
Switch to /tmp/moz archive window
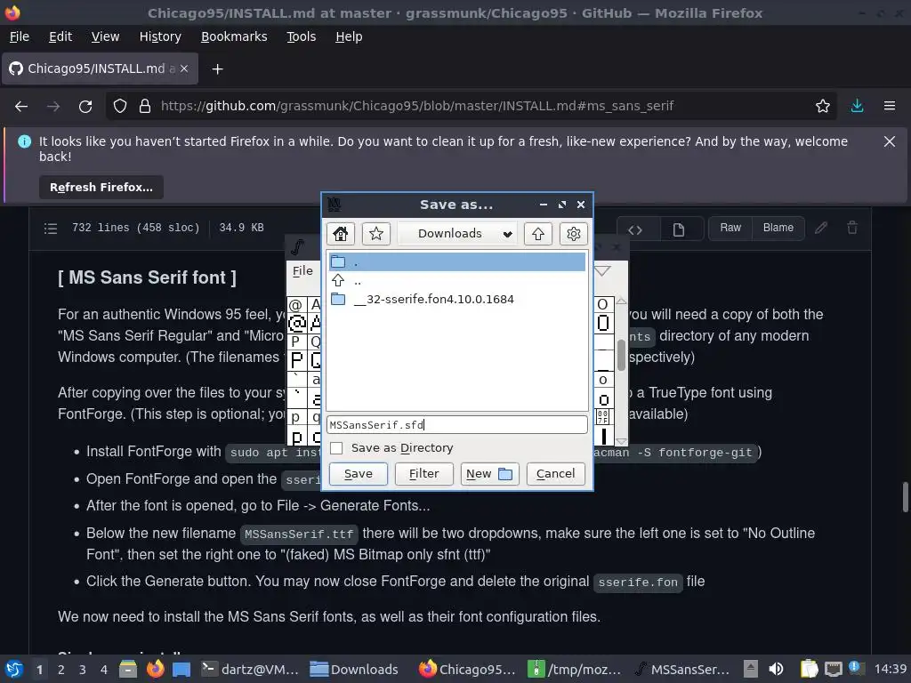point(575,670)
